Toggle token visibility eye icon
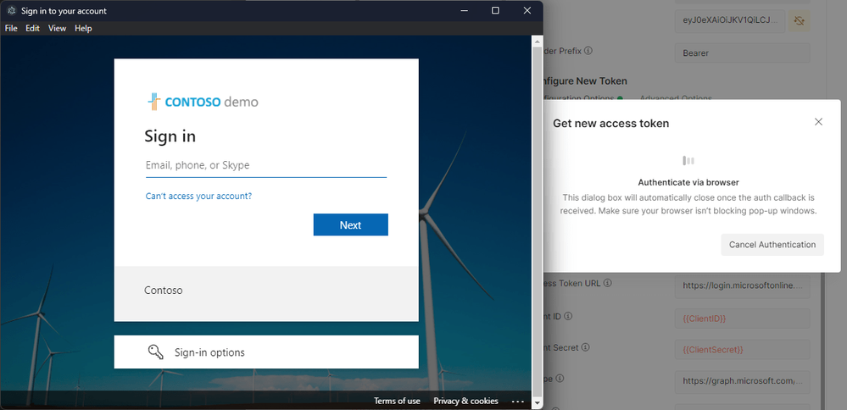847x410 pixels. point(800,21)
